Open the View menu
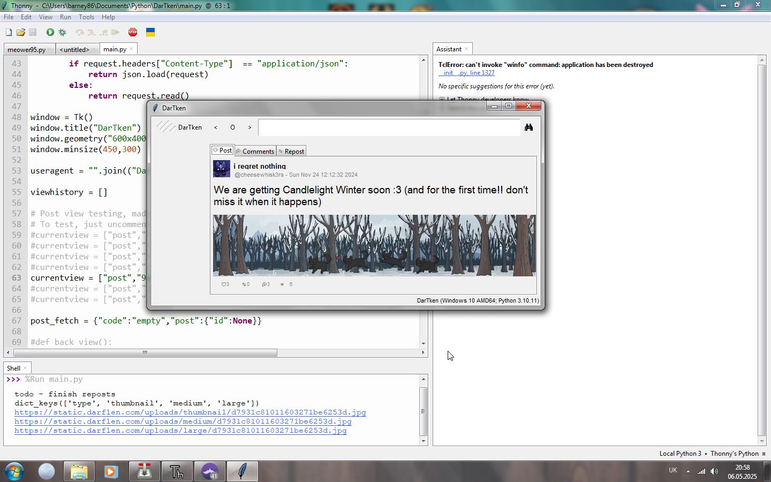The width and height of the screenshot is (771, 482). pos(46,17)
